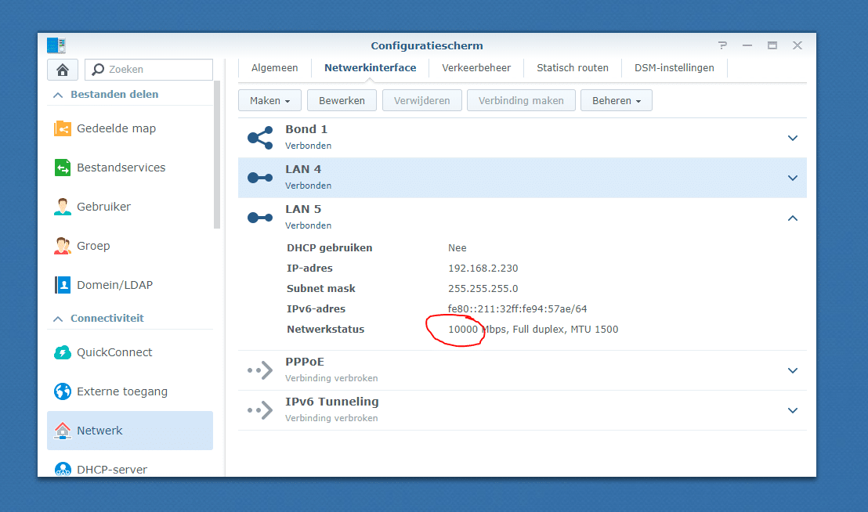Collapse the Bestanden delen section
Image resolution: width=868 pixels, height=512 pixels.
58,95
